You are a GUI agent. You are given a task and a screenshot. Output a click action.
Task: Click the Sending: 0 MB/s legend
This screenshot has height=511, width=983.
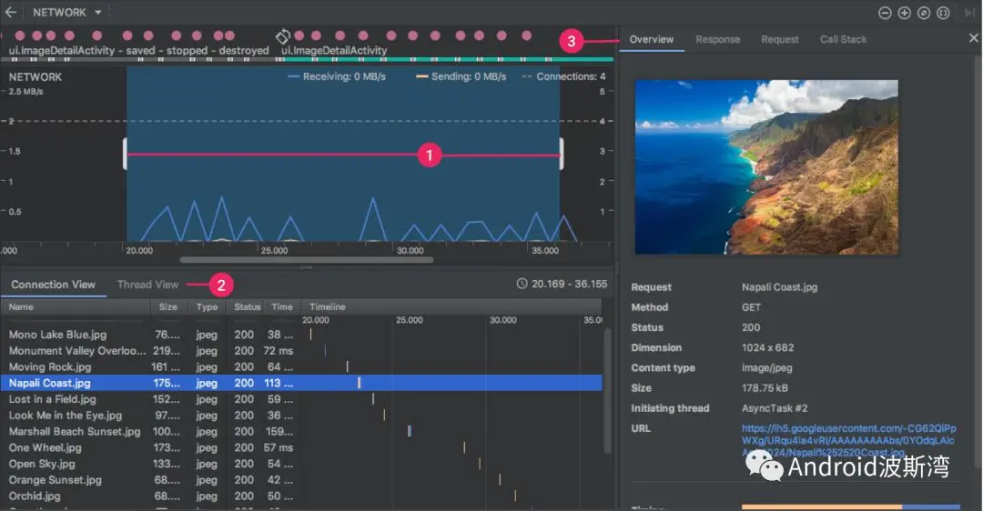point(461,76)
